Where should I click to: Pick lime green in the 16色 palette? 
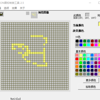85,45
